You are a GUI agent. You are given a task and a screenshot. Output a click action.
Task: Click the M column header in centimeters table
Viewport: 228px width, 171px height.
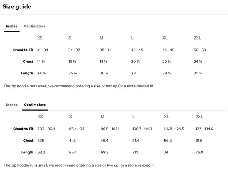(102, 117)
